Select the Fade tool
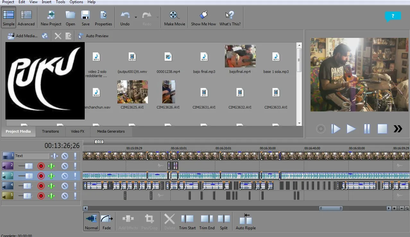The image size is (410, 237). (107, 222)
